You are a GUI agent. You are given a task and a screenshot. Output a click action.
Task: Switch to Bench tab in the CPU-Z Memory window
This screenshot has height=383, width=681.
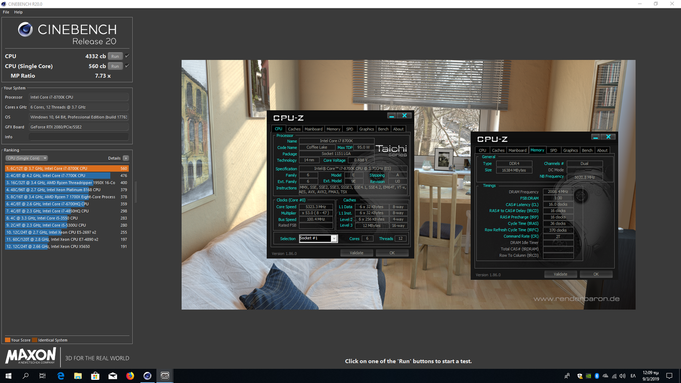pos(587,150)
